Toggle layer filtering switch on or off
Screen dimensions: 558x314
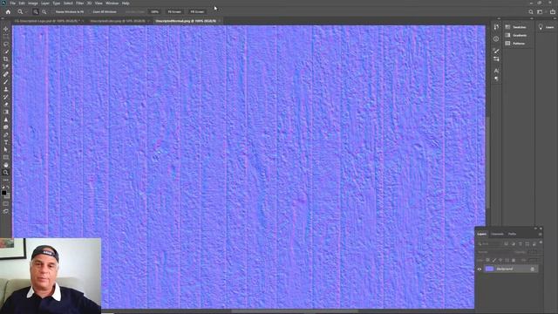541,243
